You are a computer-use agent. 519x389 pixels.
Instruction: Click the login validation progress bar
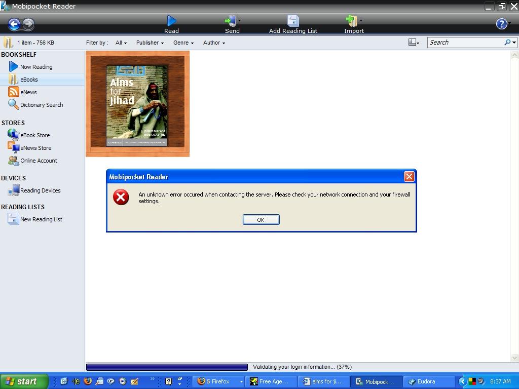coord(167,367)
